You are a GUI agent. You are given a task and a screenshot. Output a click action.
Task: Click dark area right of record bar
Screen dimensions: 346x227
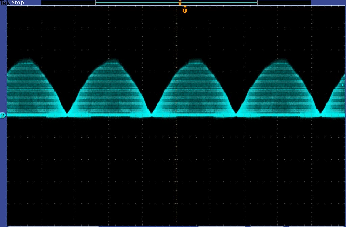pos(284,3)
